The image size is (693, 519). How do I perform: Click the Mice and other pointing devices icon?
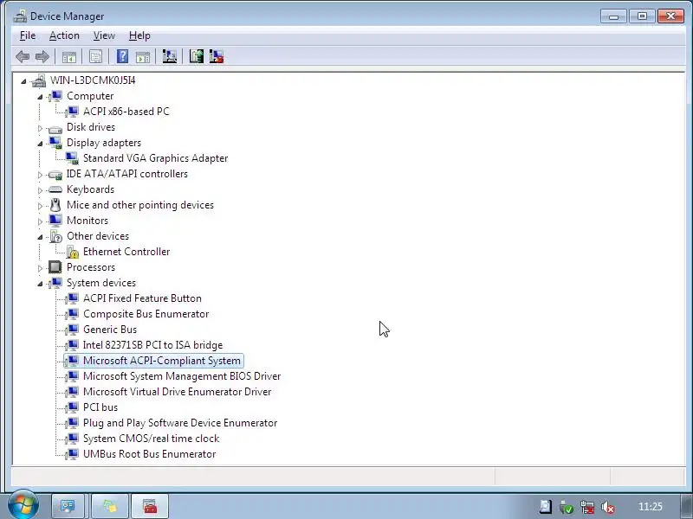click(x=55, y=205)
